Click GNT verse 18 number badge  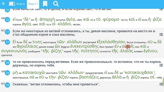7,73
